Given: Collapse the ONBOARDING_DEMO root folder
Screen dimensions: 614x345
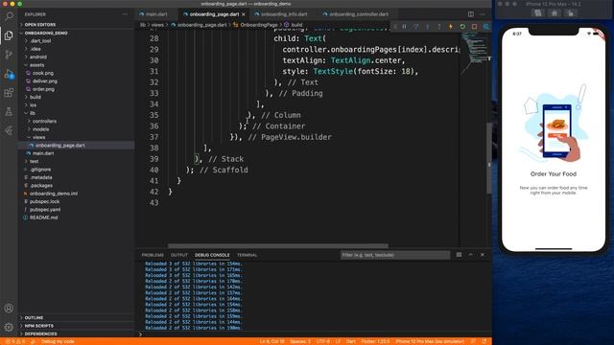Looking at the screenshot, I should [x=46, y=33].
